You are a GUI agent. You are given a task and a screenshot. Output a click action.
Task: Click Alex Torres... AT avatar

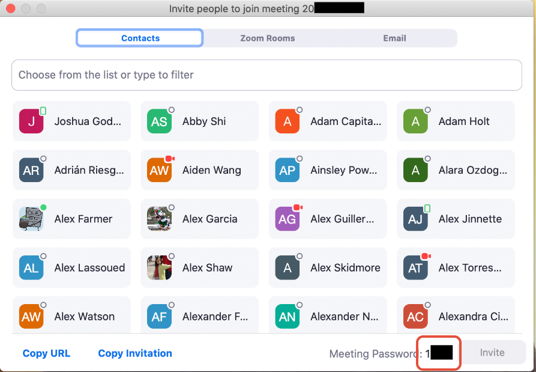(x=415, y=267)
